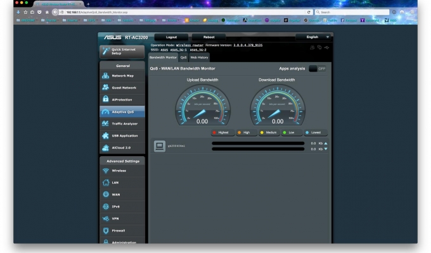
Task: Select the green Low priority label
Action: coord(292,133)
